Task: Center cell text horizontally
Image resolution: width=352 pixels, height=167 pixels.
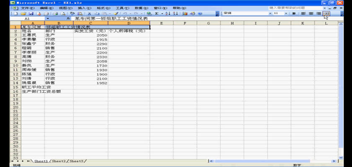Action: [x=311, y=14]
